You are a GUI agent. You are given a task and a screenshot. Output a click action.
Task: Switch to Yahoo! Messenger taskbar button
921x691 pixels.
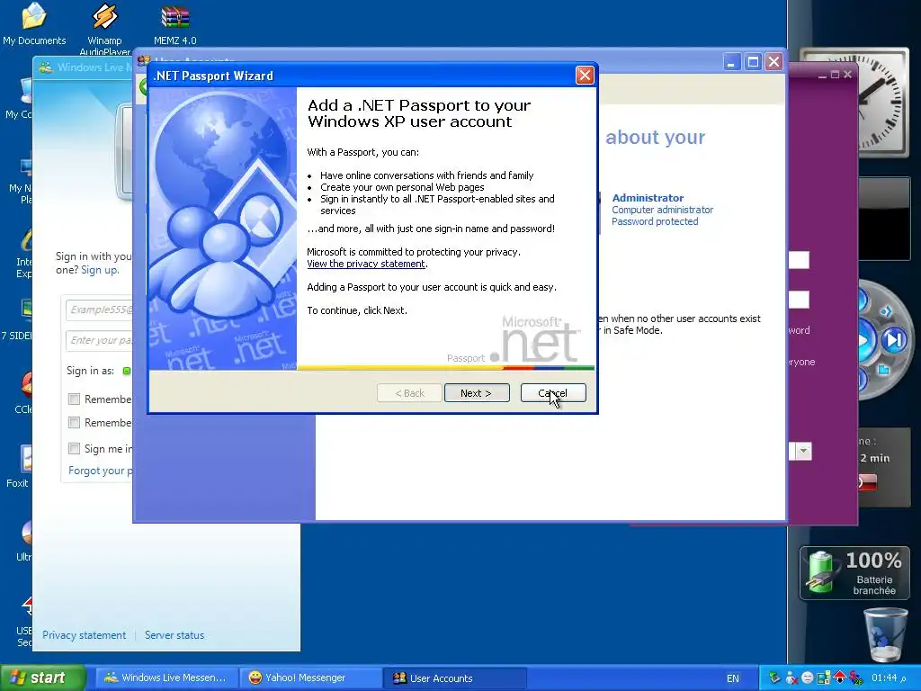[x=310, y=678]
